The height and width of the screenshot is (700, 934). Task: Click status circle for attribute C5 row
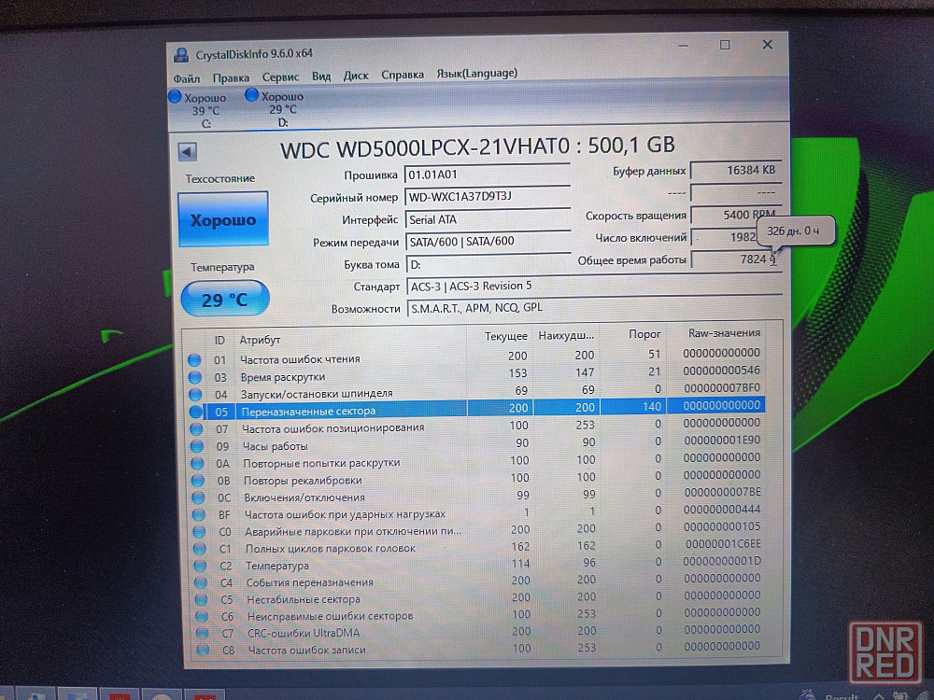coord(200,599)
